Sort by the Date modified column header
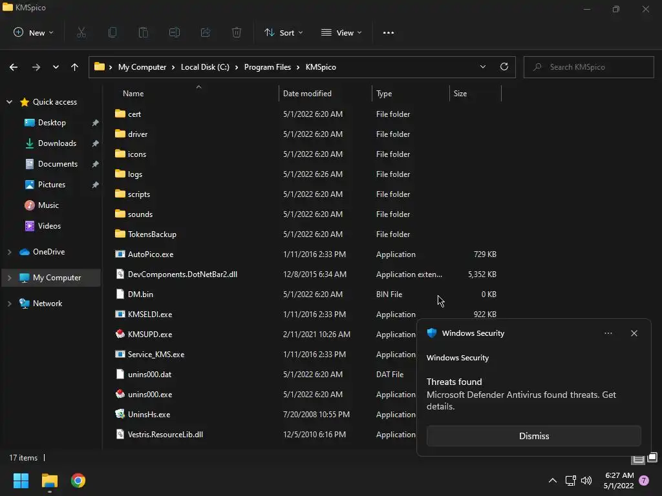 [x=307, y=94]
